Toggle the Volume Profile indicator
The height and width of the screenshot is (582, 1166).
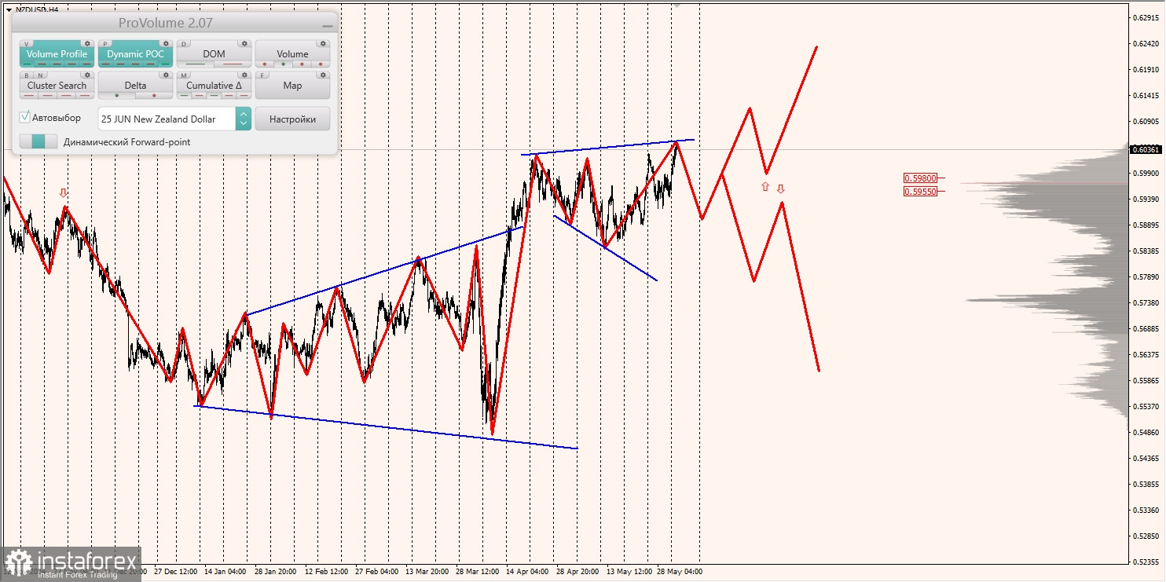tap(57, 54)
